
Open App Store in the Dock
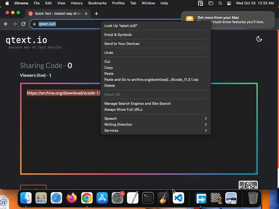(102, 198)
